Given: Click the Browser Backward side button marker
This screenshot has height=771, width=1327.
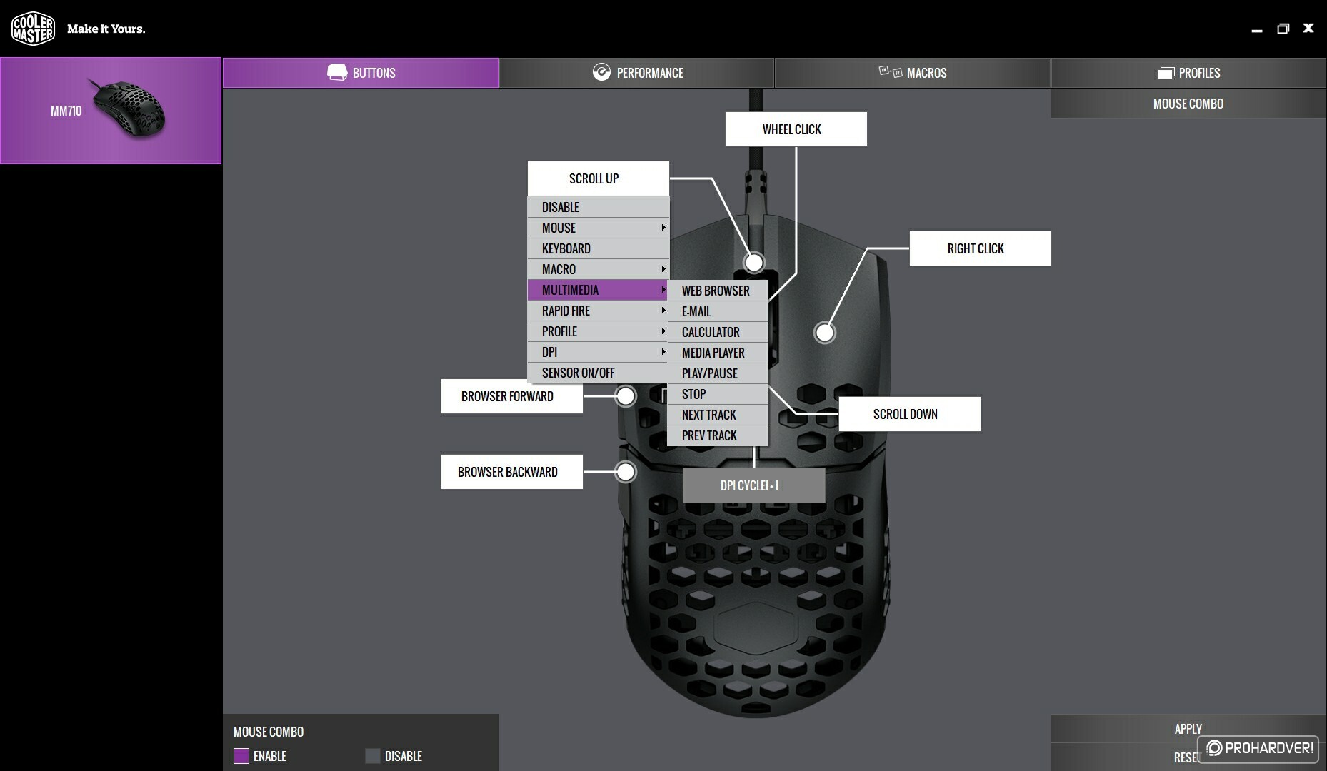Looking at the screenshot, I should coord(626,472).
